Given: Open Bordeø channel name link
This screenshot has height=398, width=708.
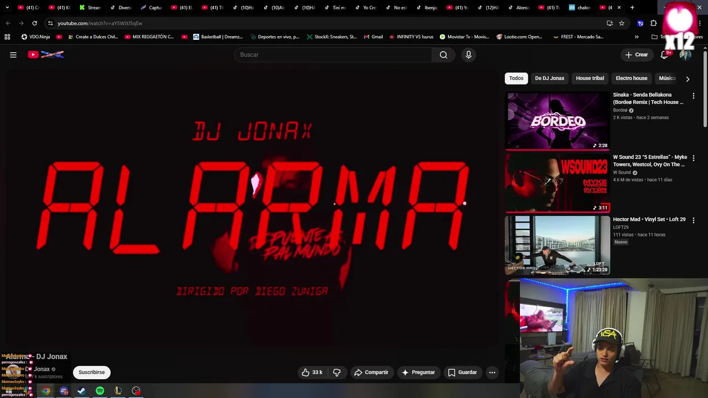Looking at the screenshot, I should (x=620, y=110).
